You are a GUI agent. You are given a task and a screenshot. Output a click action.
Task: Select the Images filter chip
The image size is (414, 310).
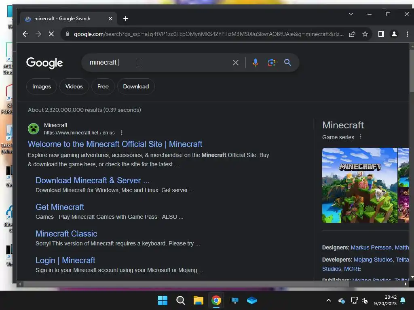tap(42, 86)
